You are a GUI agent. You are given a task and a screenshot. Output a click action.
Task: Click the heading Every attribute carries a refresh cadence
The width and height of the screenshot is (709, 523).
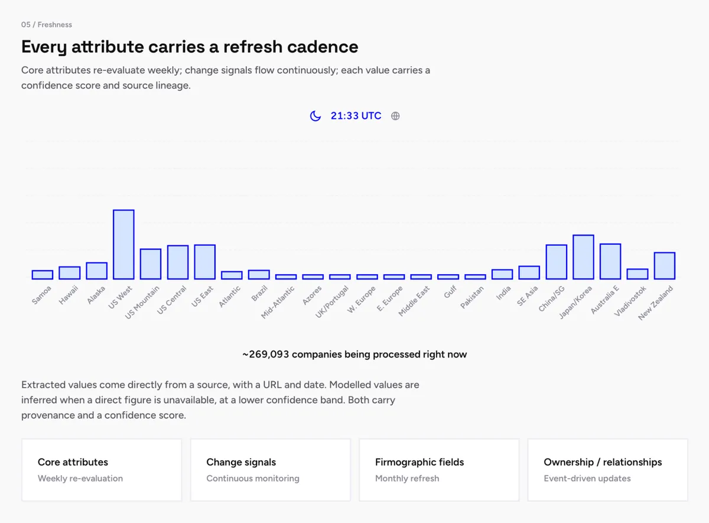[x=190, y=47]
